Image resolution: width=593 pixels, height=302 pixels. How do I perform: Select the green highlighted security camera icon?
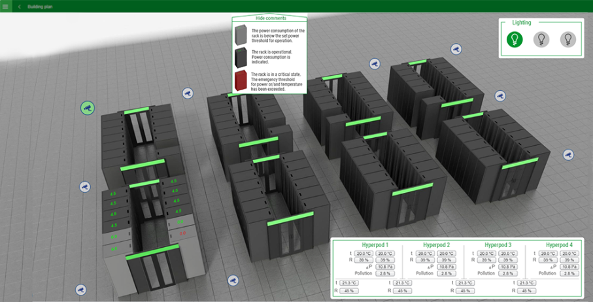87,108
